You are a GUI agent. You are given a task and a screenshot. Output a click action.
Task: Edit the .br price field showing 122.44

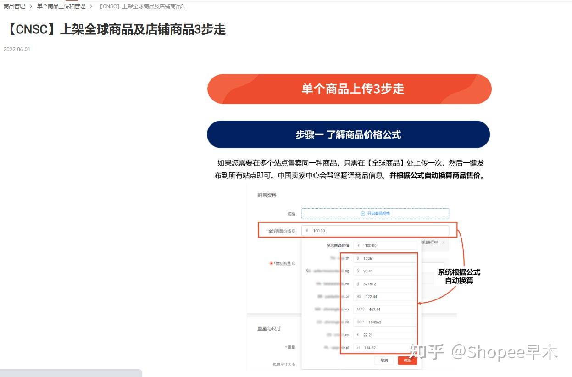tap(385, 297)
